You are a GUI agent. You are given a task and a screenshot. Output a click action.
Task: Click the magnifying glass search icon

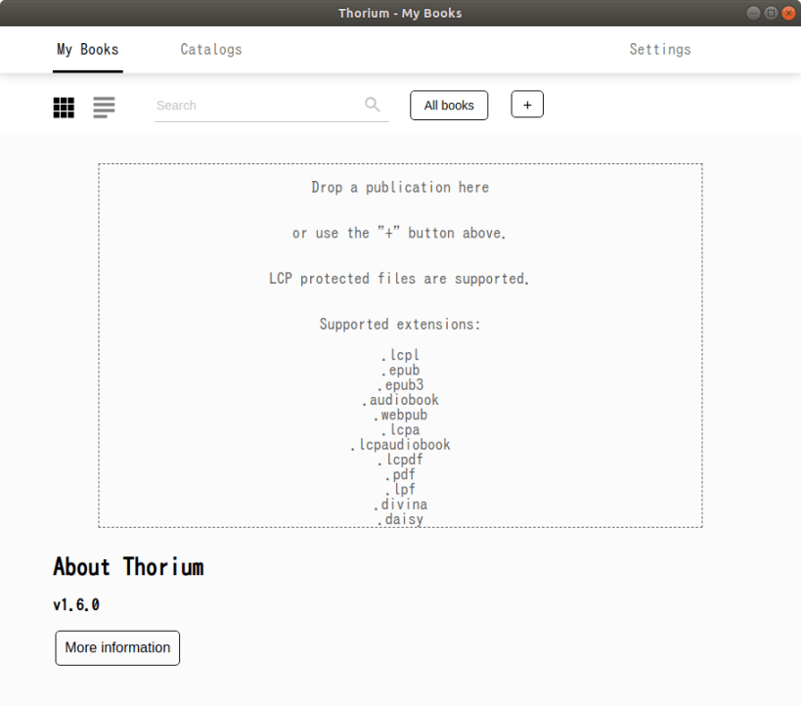[373, 105]
